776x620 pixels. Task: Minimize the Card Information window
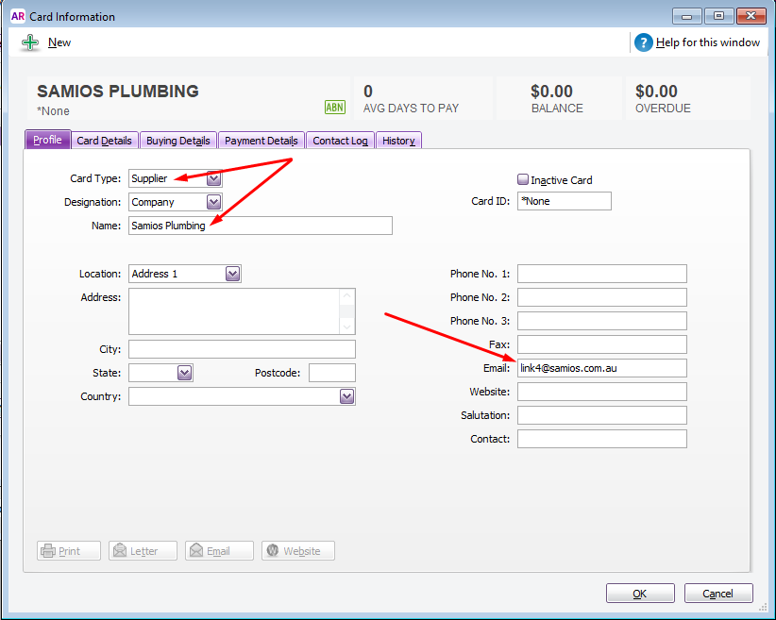(x=687, y=16)
